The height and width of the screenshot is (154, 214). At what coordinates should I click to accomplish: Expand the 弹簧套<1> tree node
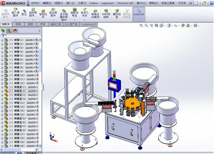tap(2, 87)
